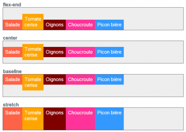The width and height of the screenshot is (186, 132).
Task: Select Tomate cerise column in stretch row
Action: pyautogui.click(x=33, y=119)
